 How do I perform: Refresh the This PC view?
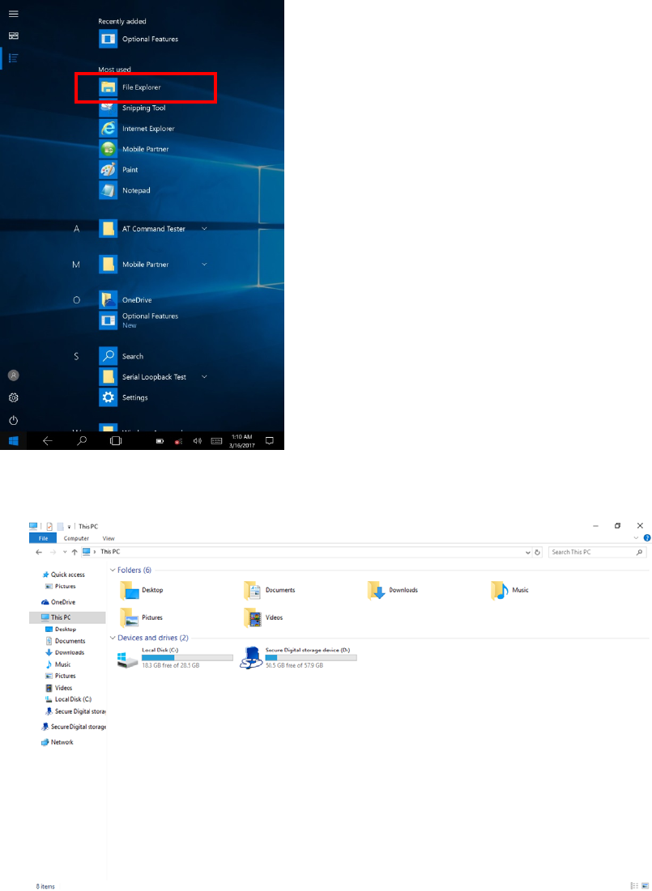click(538, 552)
